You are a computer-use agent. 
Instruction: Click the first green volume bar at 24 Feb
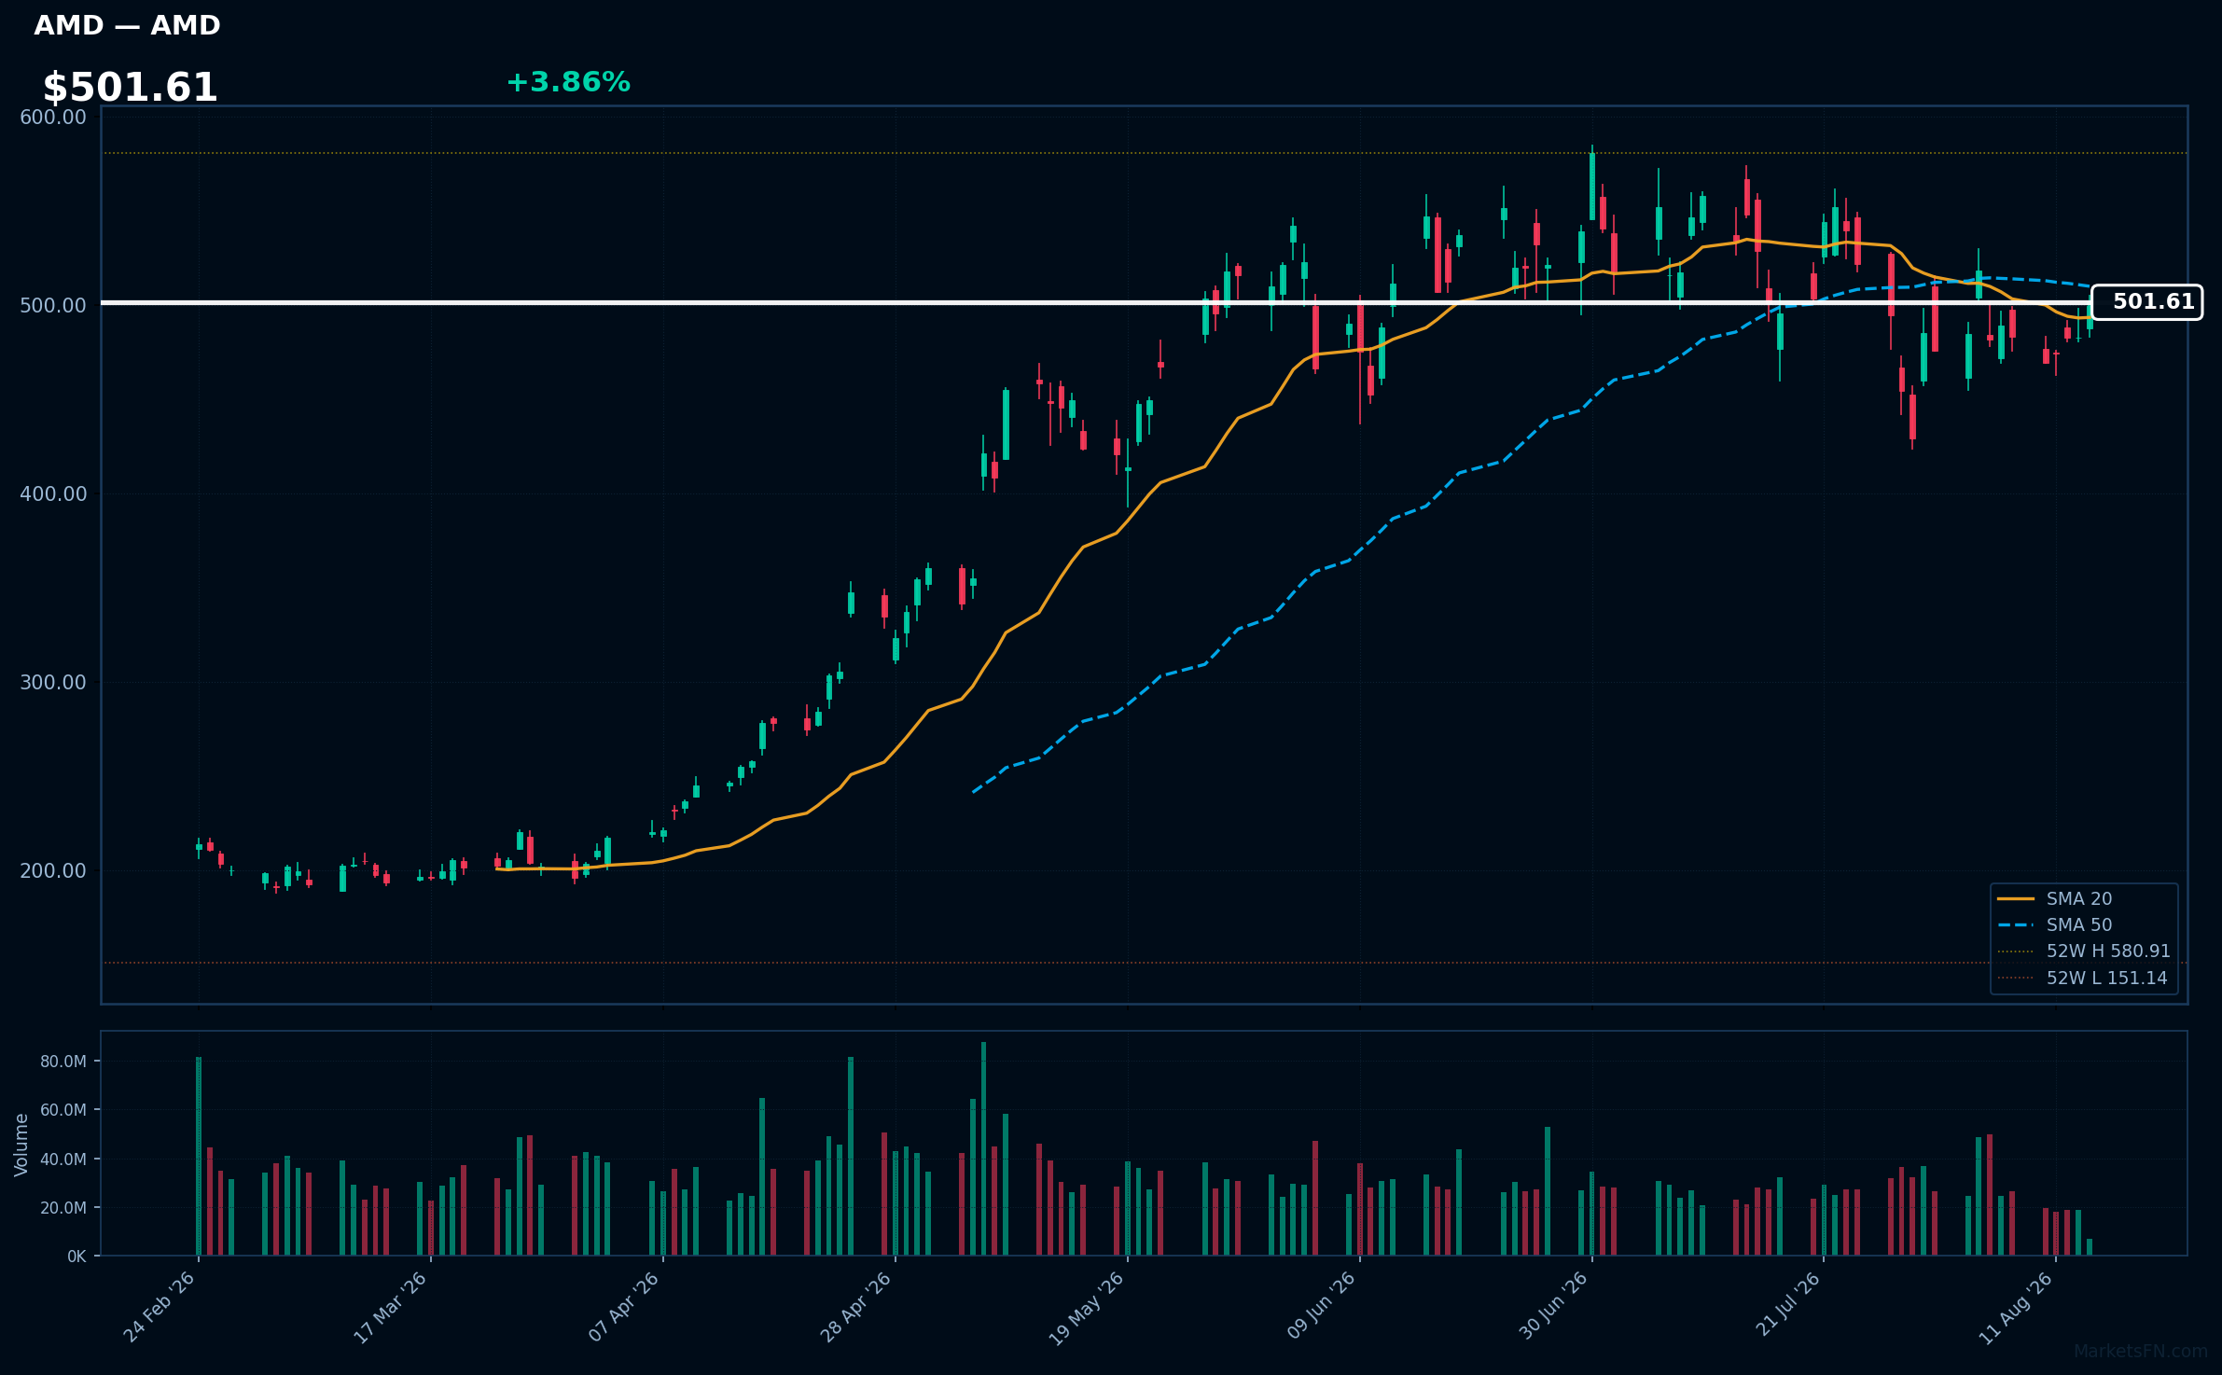coord(199,1156)
